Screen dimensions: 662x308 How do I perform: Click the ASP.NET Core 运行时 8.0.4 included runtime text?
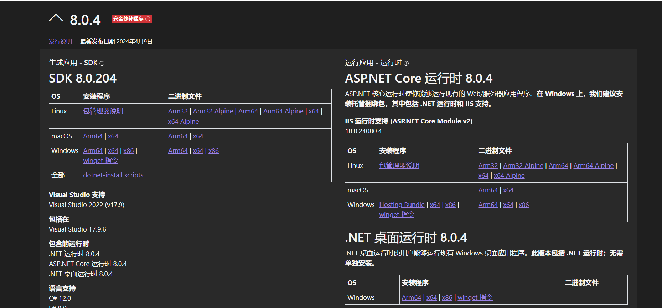click(88, 264)
